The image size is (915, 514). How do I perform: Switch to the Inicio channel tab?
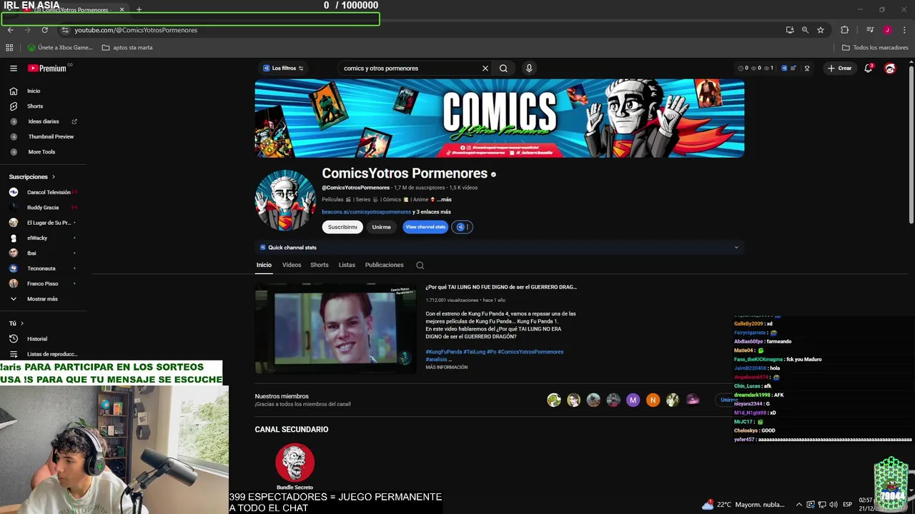[x=264, y=265]
